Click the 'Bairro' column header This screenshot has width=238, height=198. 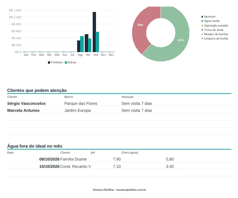[x=69, y=97]
